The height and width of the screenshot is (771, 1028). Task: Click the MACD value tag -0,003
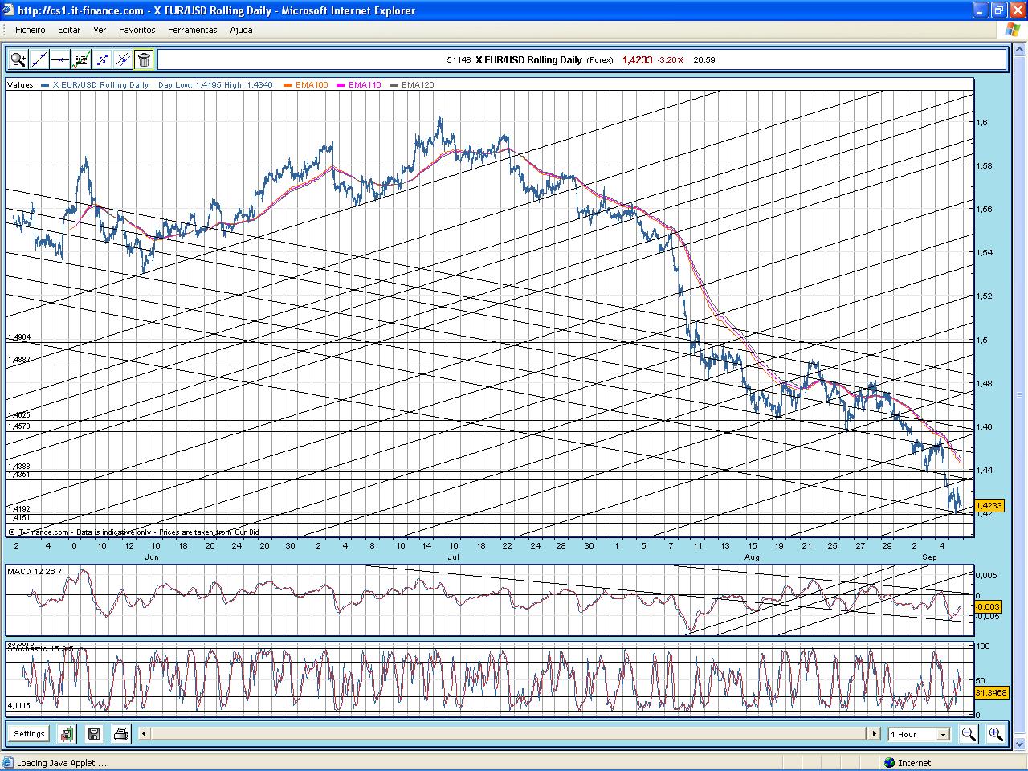987,607
